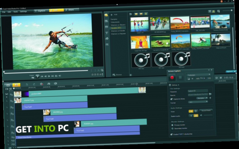Click the free selection capture area icon
The height and width of the screenshot is (149, 239).
[x=189, y=79]
